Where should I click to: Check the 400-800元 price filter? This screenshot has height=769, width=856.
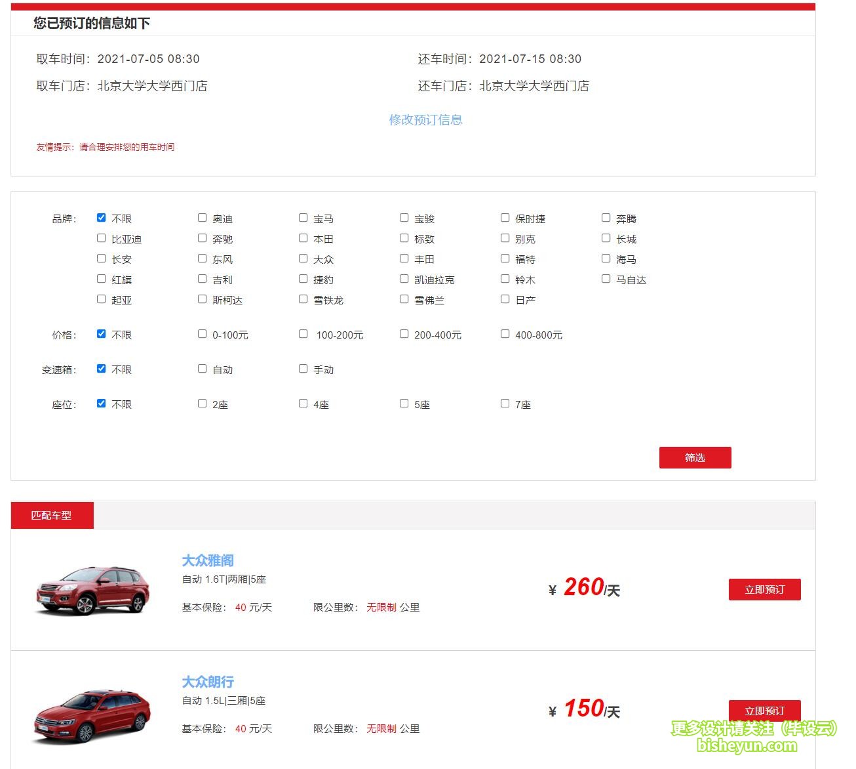(x=505, y=333)
